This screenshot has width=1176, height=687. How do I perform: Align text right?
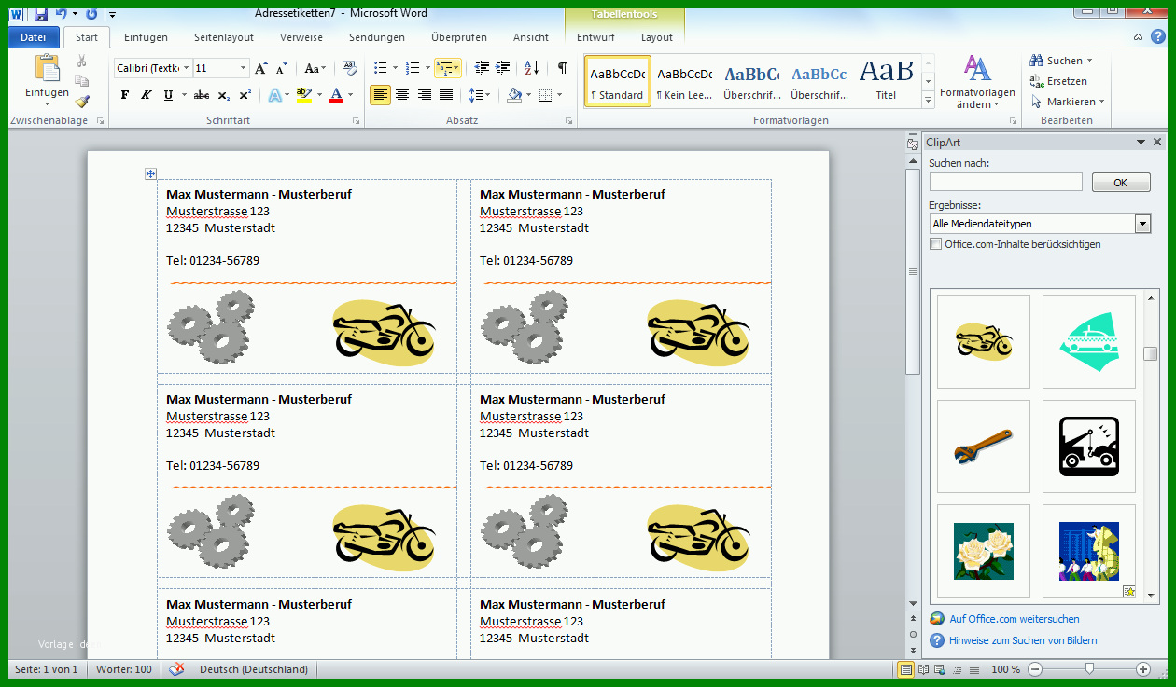(x=425, y=95)
